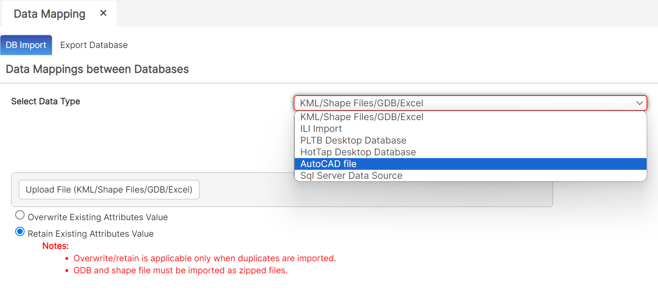Click the red Notes heading
The image size is (658, 293).
[x=55, y=246]
